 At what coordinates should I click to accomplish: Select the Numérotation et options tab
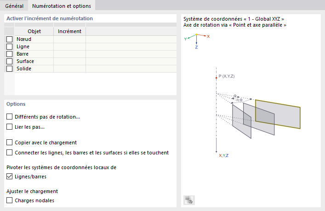[x=61, y=6]
